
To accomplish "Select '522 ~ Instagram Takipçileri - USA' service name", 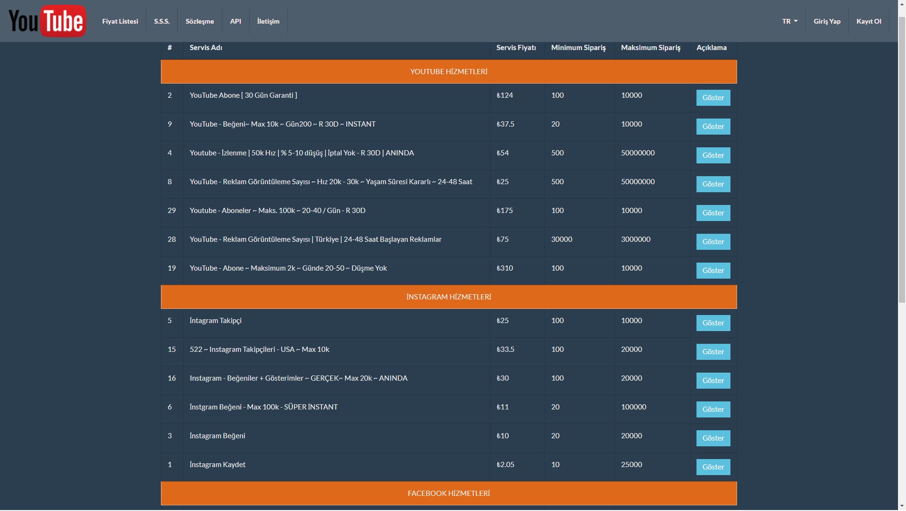I will tap(260, 349).
